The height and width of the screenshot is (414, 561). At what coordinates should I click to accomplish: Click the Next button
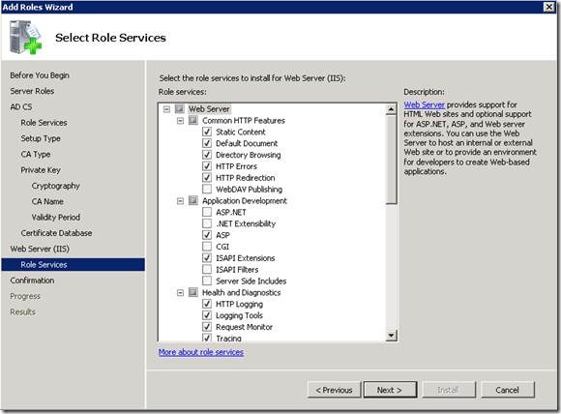click(x=390, y=390)
